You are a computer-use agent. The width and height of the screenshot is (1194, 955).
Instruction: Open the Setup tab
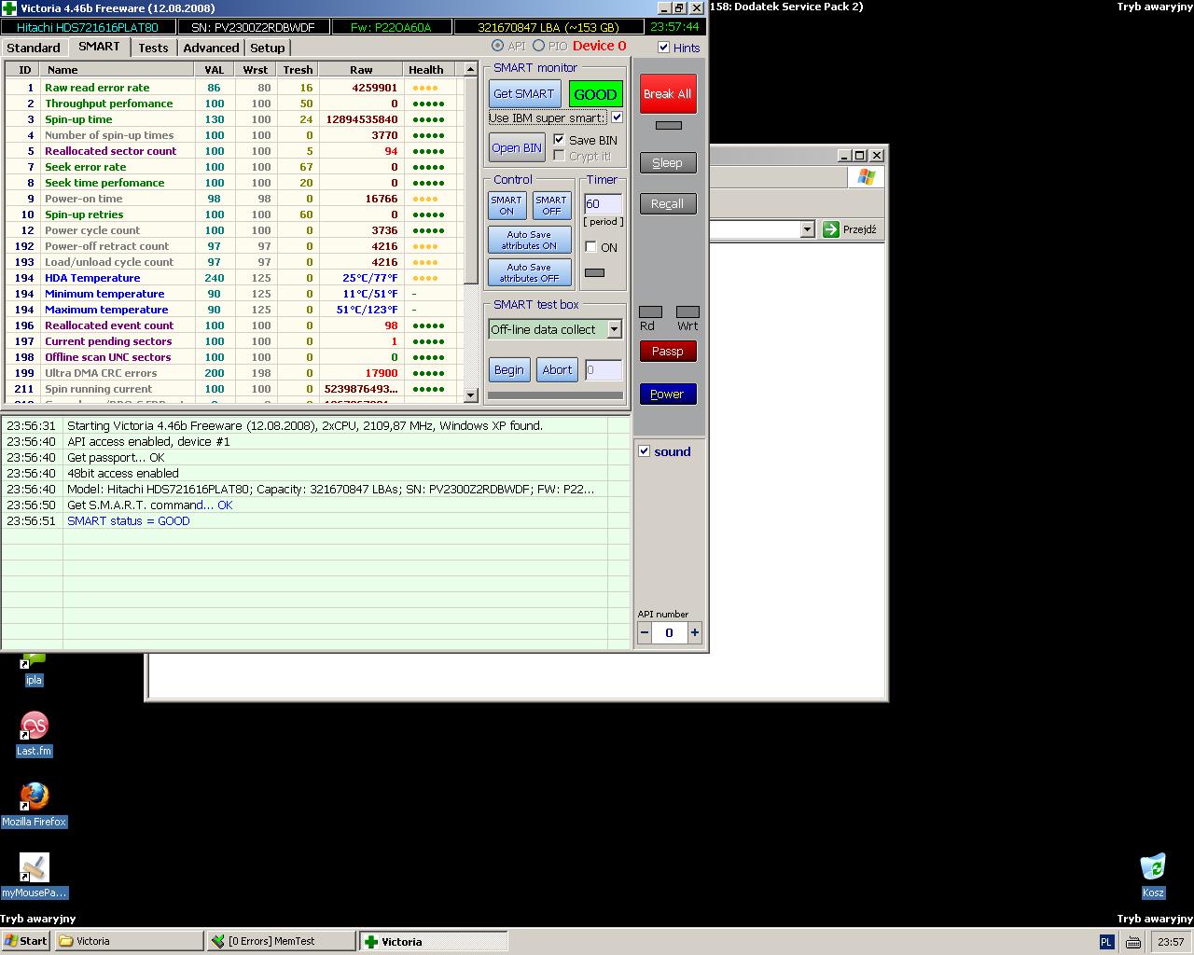267,48
